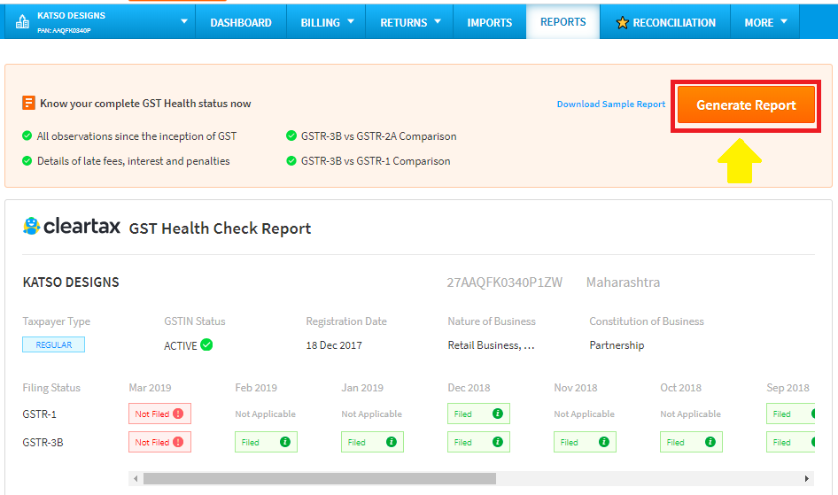The height and width of the screenshot is (495, 838).
Task: Click warning icon in Mar 2019 GSTR-3B Not Filed
Action: [178, 442]
